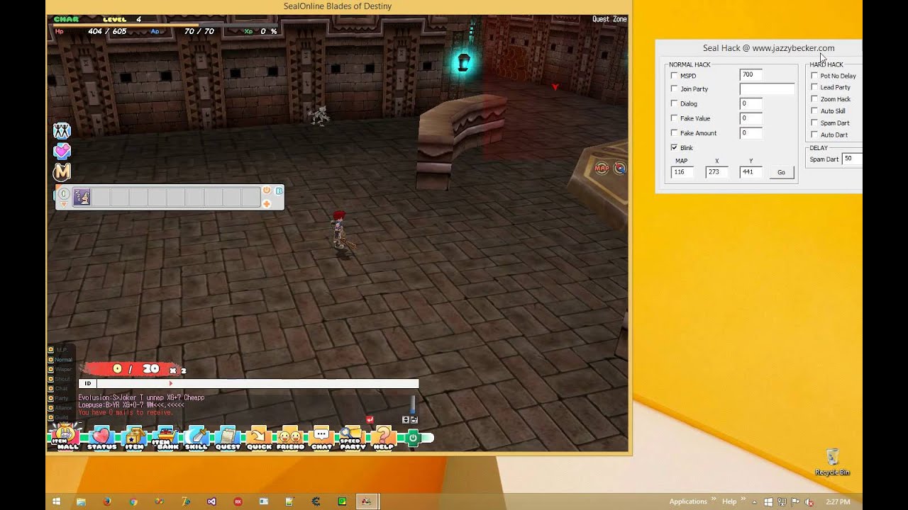Open the Item inventory box icon
The height and width of the screenshot is (510, 908).
click(x=134, y=437)
